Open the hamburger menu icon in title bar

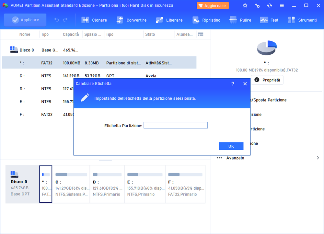tap(282, 6)
